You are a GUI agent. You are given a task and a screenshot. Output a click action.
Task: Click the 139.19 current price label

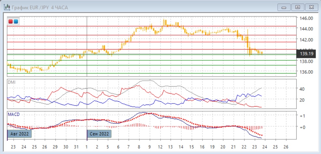pos(306,53)
